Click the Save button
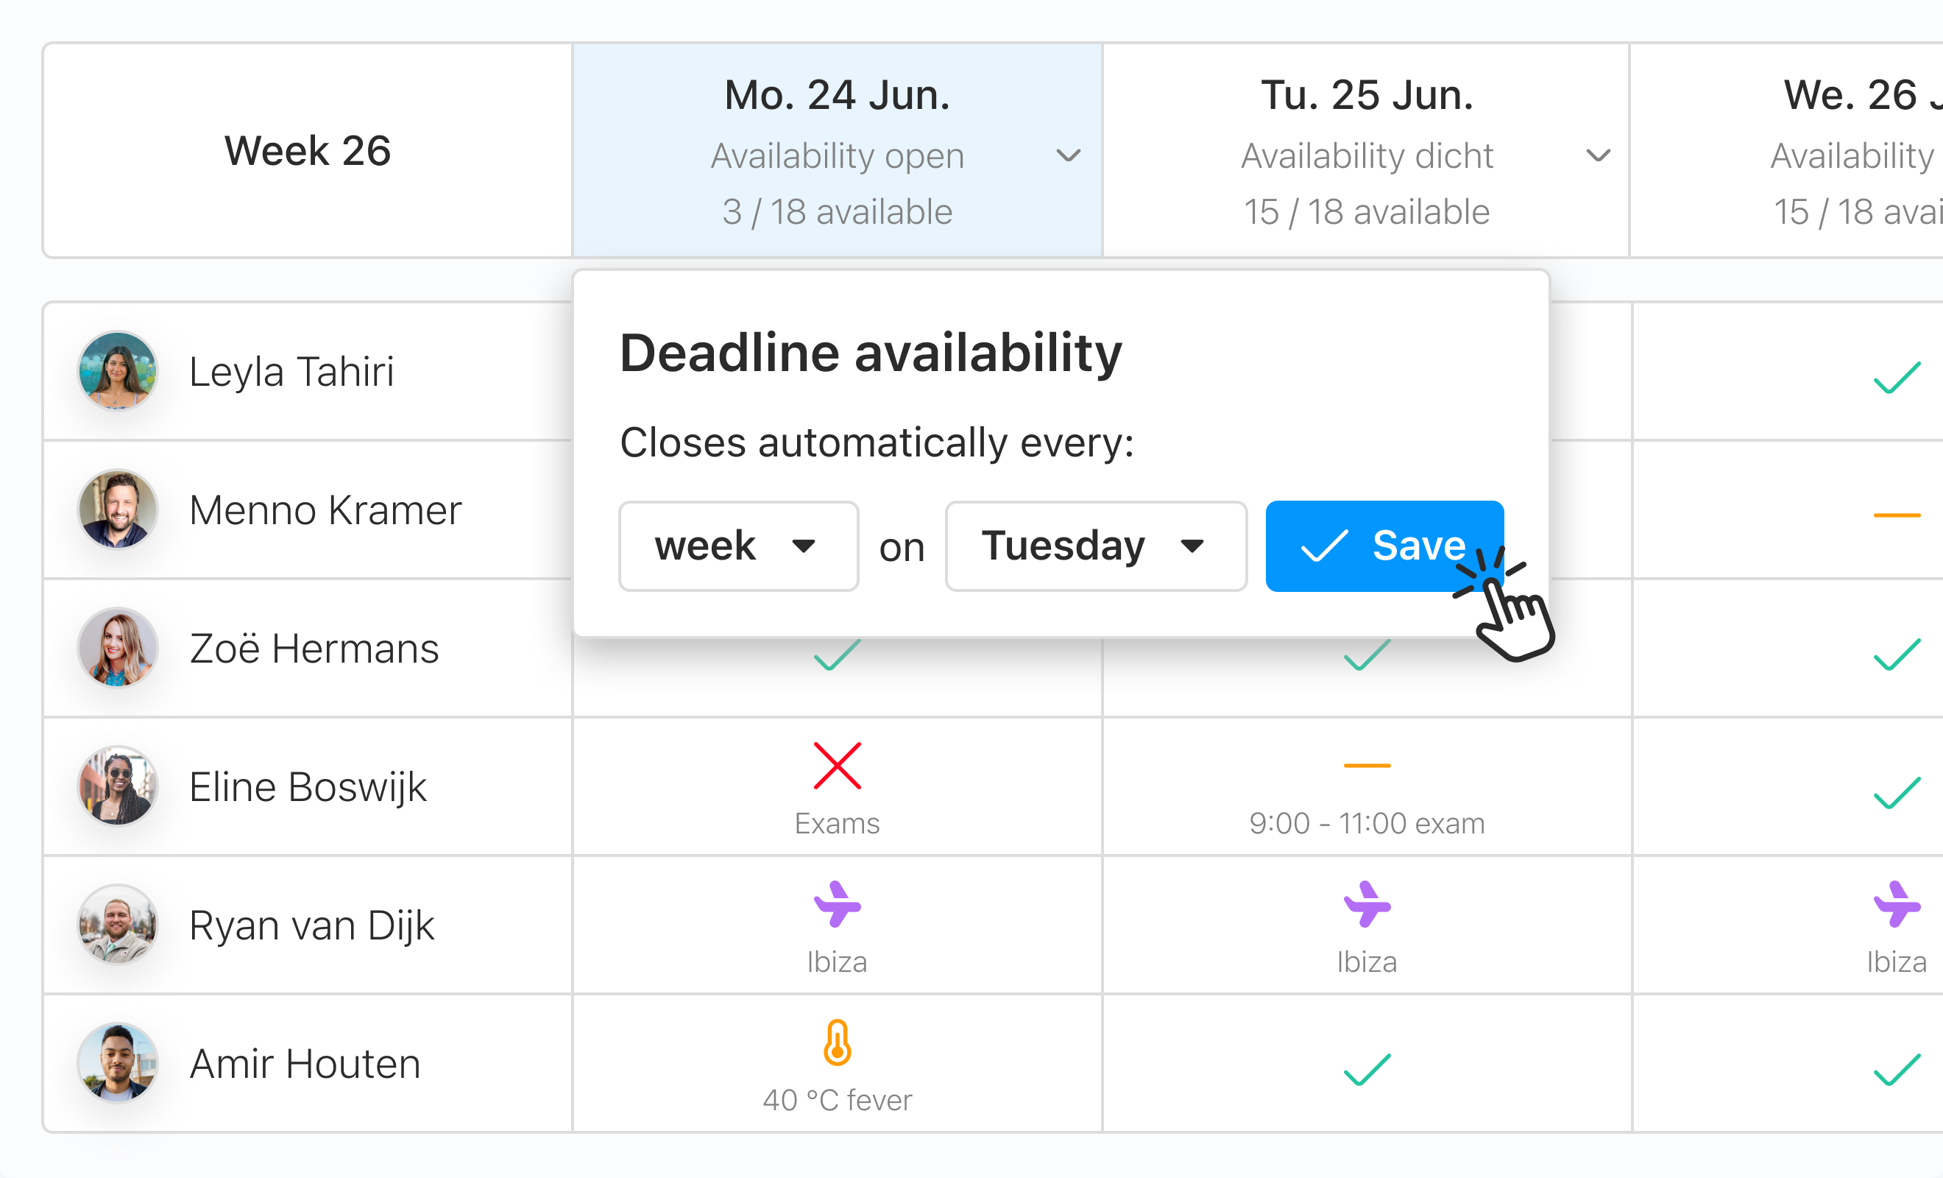The width and height of the screenshot is (1943, 1178). pyautogui.click(x=1384, y=546)
